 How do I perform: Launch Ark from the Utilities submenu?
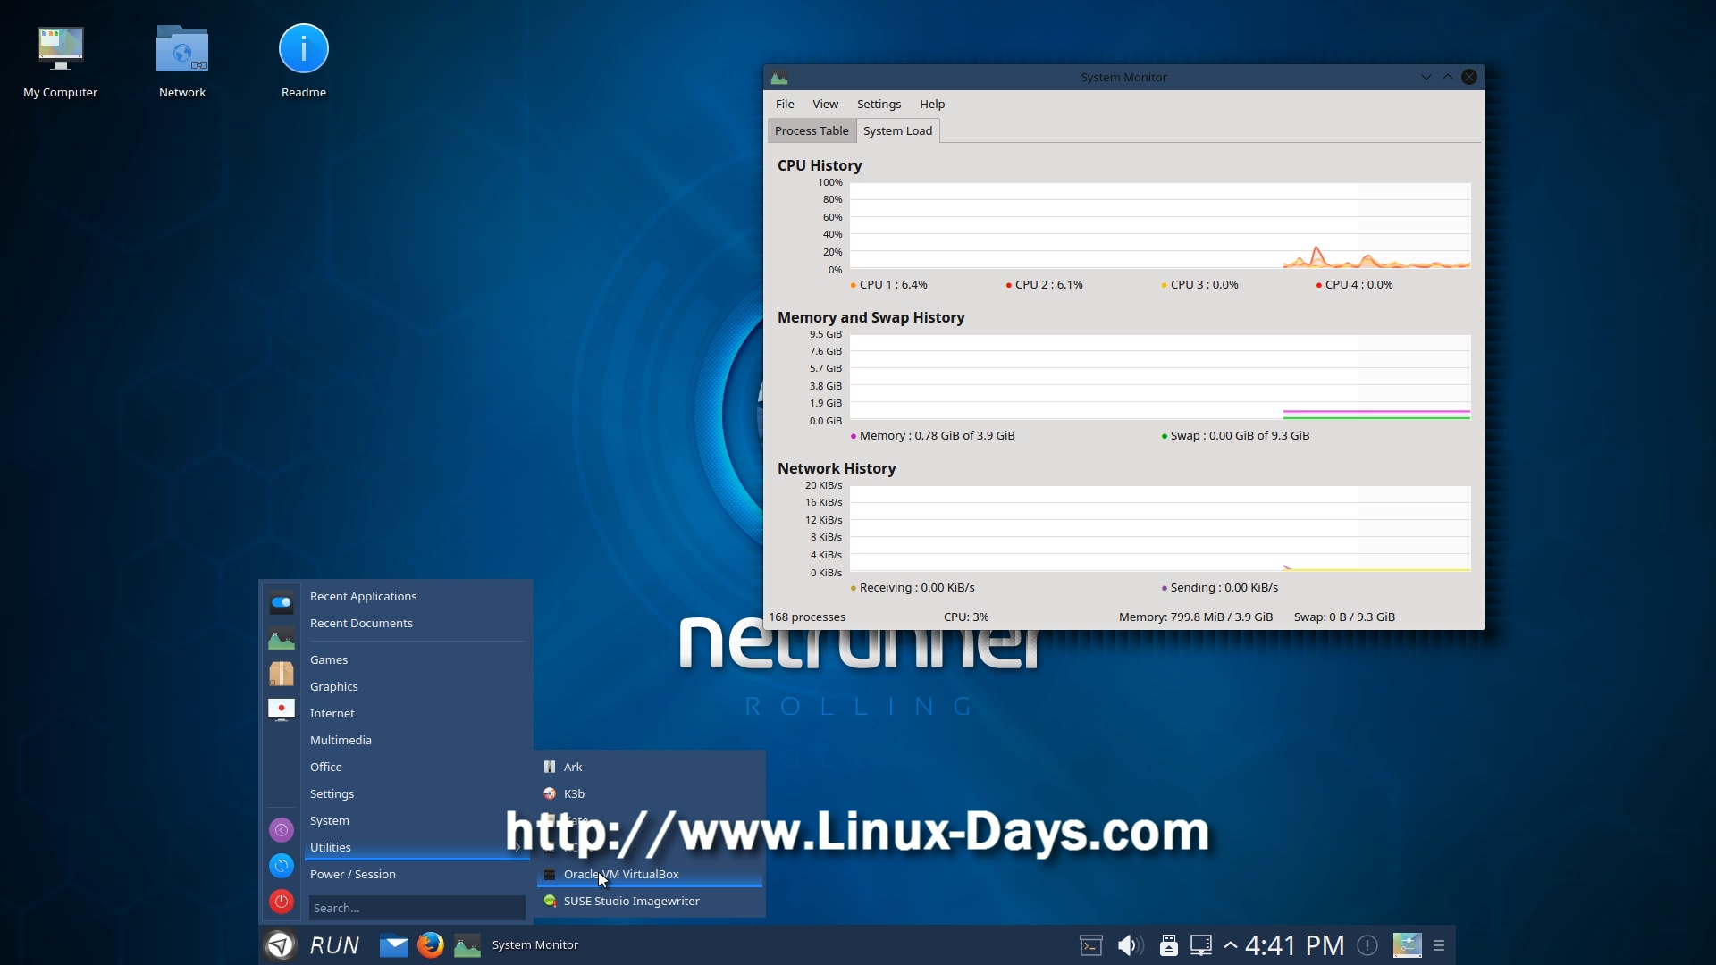pyautogui.click(x=650, y=768)
